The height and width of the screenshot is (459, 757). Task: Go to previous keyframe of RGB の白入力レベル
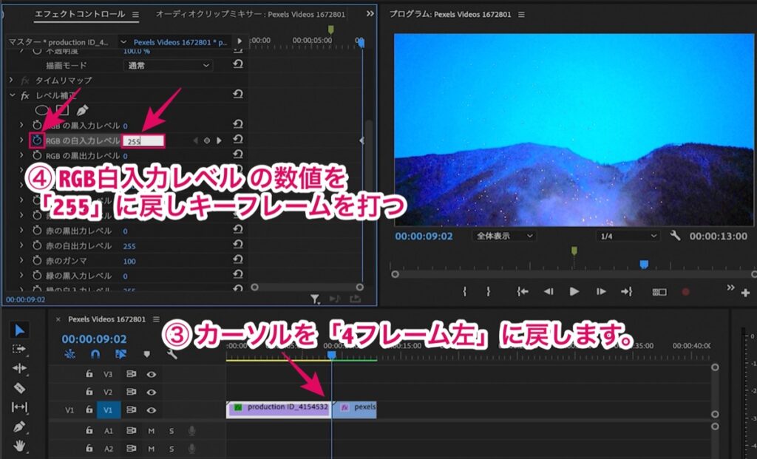[x=195, y=140]
